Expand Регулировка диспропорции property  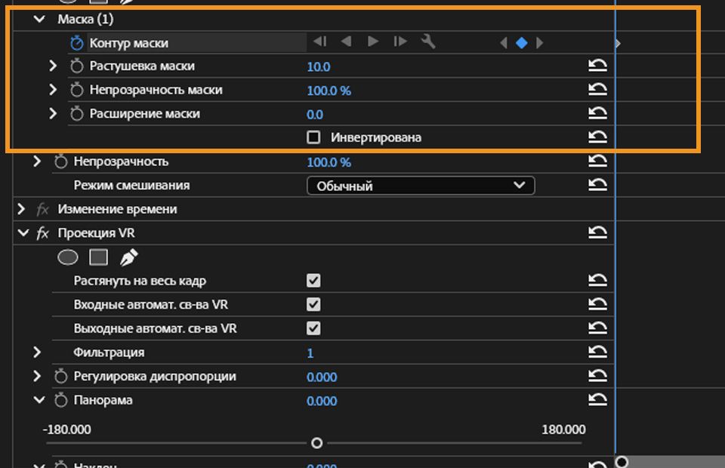pyautogui.click(x=37, y=376)
